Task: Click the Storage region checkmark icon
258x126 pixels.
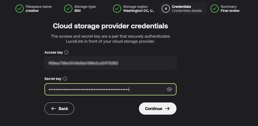Action: tap(117, 9)
